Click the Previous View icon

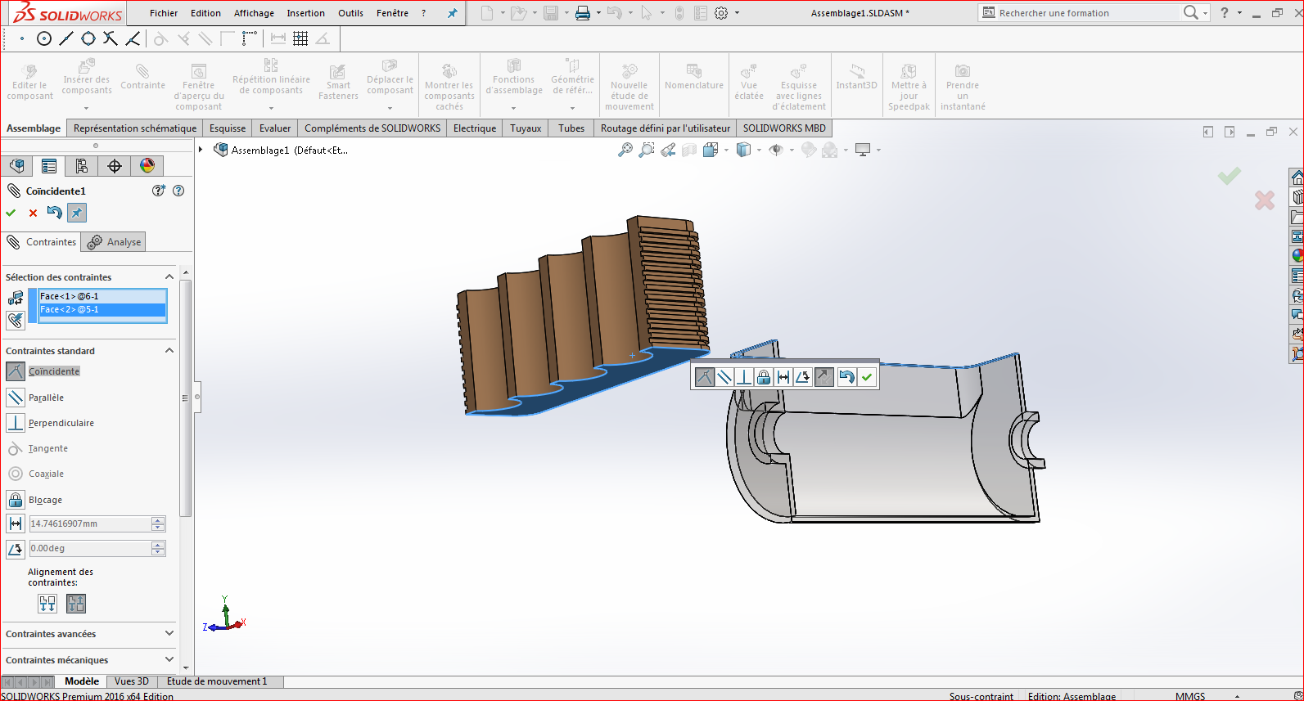click(668, 150)
